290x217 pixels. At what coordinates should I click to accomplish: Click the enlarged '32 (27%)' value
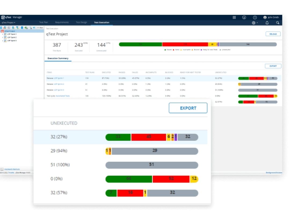coord(59,137)
